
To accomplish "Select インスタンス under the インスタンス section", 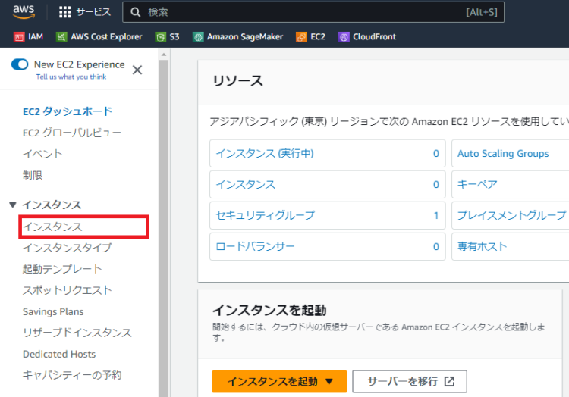I will point(52,227).
